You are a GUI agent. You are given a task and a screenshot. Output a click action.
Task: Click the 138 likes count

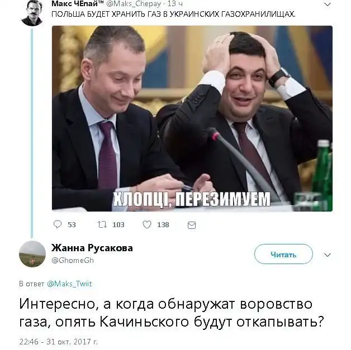[x=163, y=224]
